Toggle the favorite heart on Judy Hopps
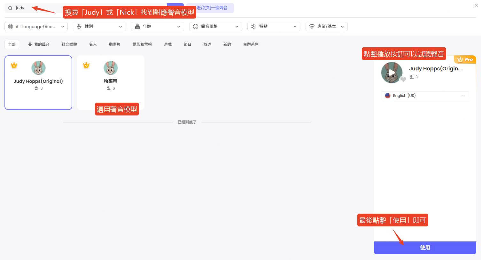 pyautogui.click(x=403, y=79)
